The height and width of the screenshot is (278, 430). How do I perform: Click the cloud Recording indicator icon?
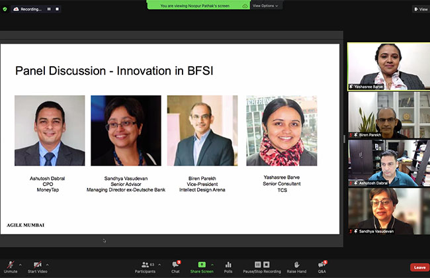pos(16,9)
